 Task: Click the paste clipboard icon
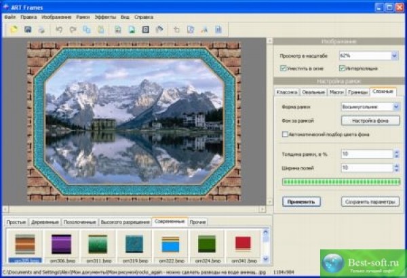[100, 29]
